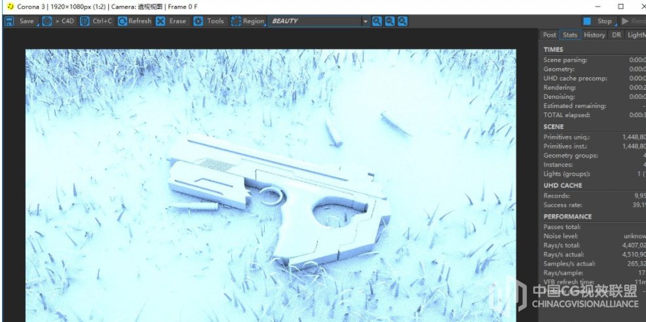Zoom out with the minus magnifier icon
The image size is (646, 322).
click(x=389, y=21)
